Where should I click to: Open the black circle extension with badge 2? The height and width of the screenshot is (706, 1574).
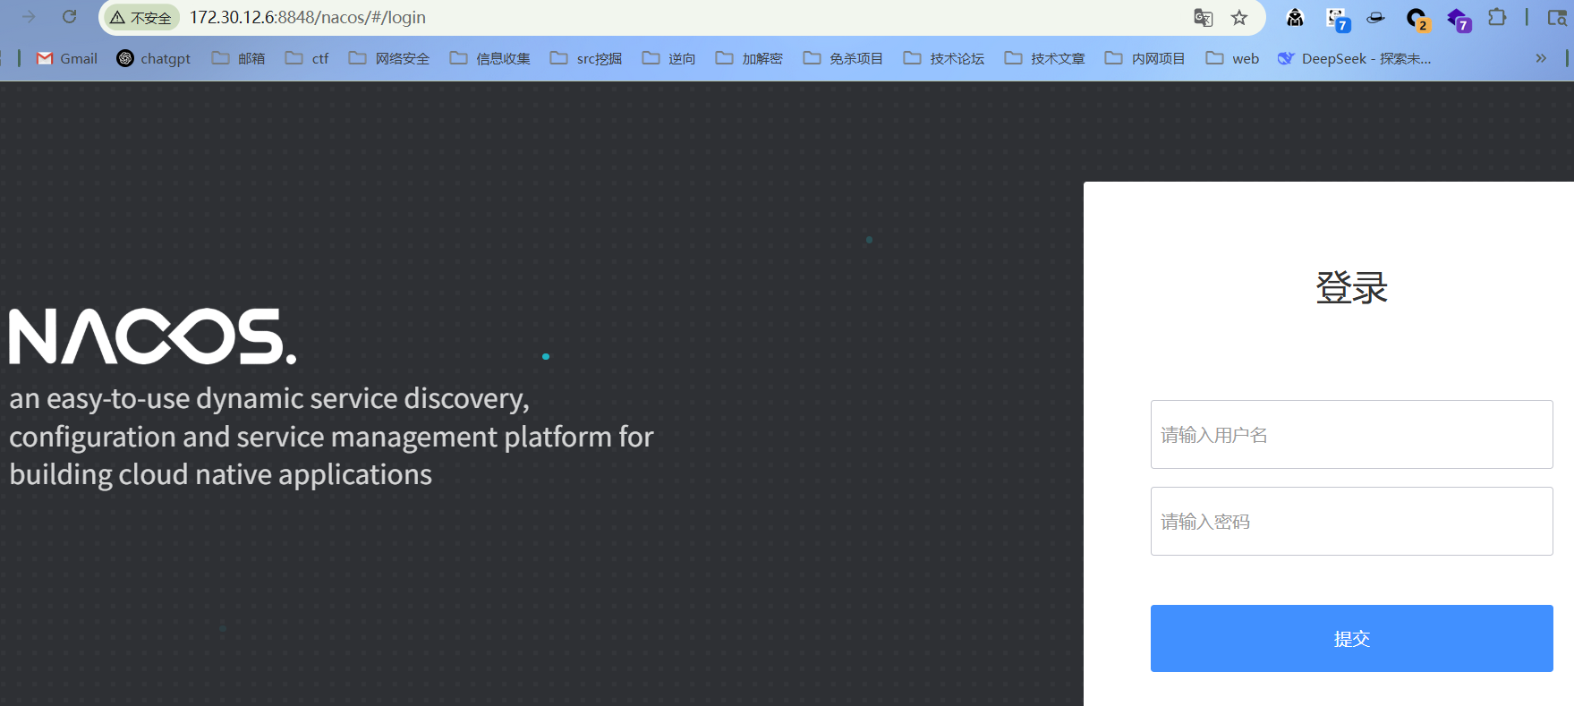[1417, 19]
